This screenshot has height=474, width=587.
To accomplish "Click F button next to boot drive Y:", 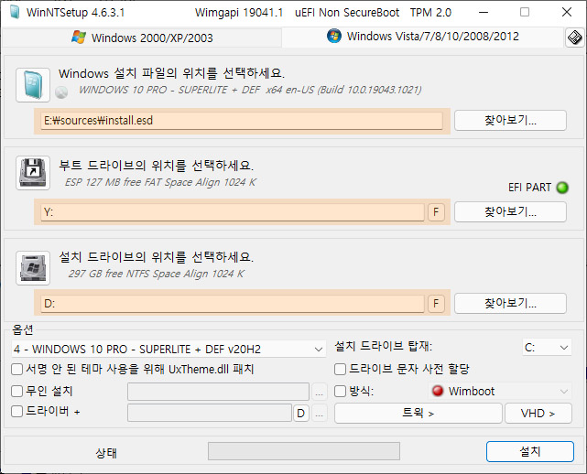I will pyautogui.click(x=436, y=212).
